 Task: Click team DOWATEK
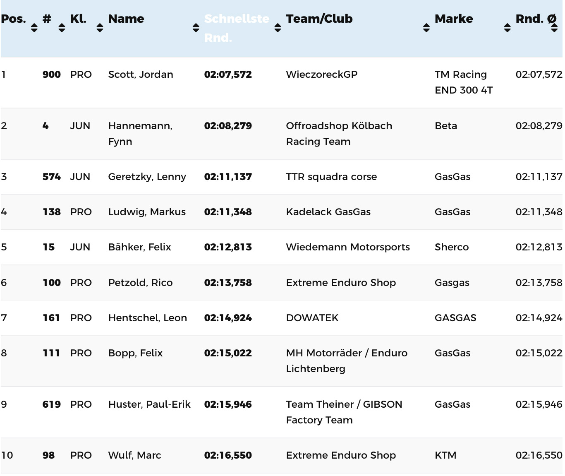pyautogui.click(x=312, y=318)
